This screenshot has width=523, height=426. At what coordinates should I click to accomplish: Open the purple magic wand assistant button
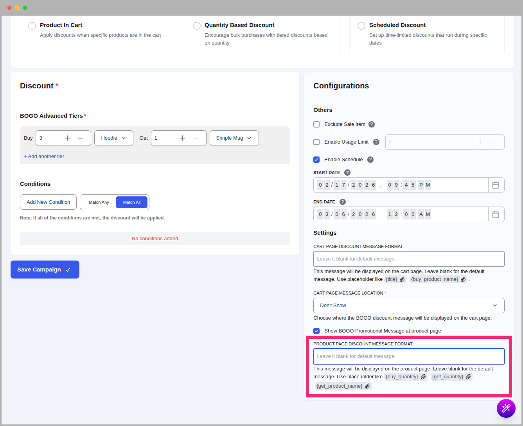click(506, 408)
